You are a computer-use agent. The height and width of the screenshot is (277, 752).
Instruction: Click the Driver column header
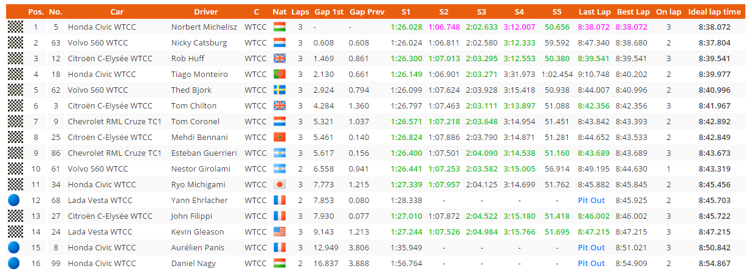pos(206,12)
